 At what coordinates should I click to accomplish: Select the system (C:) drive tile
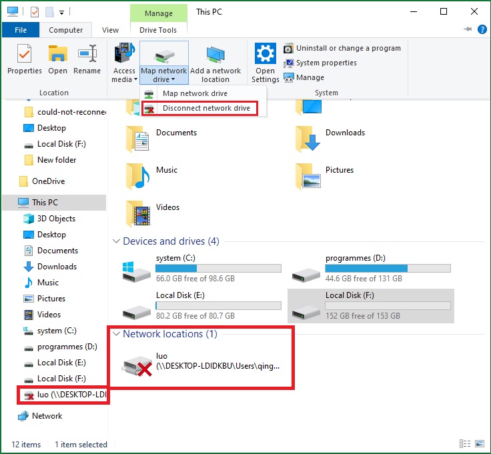click(201, 269)
